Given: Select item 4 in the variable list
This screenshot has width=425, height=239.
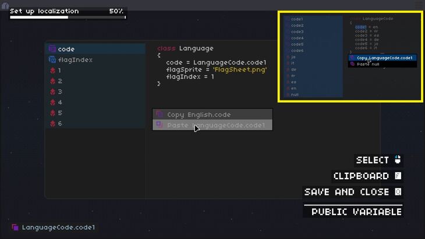Looking at the screenshot, I should 60,102.
